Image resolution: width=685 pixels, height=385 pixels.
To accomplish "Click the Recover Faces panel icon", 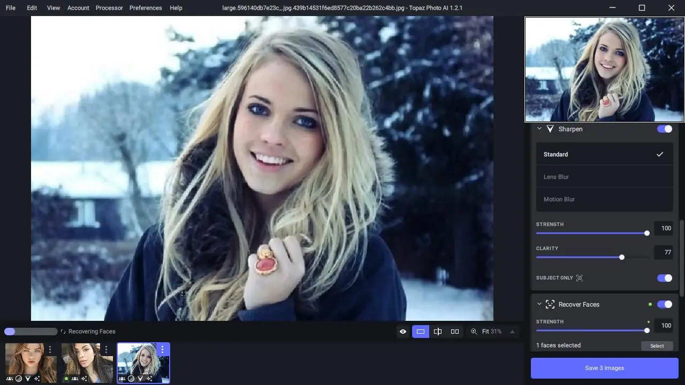I will 550,304.
